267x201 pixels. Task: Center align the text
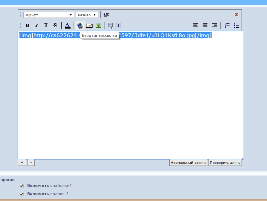205,25
